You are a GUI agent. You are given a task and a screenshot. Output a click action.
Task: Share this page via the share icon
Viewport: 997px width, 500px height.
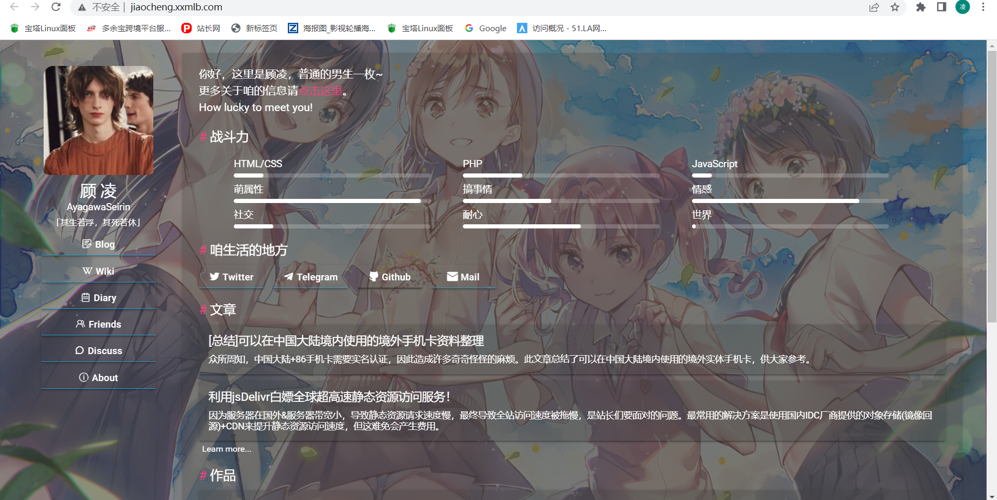(874, 7)
